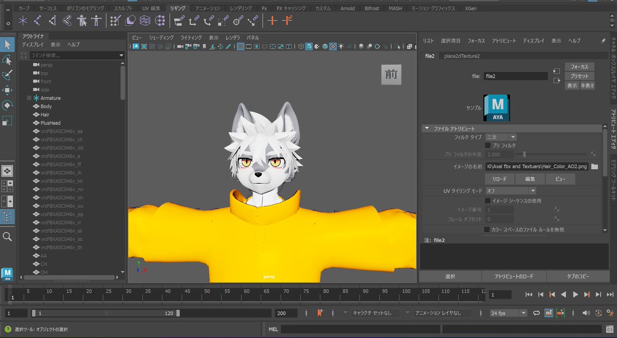Viewport: 617px width, 338px height.
Task: Open the 24 fps frame rate dropdown
Action: (x=509, y=313)
